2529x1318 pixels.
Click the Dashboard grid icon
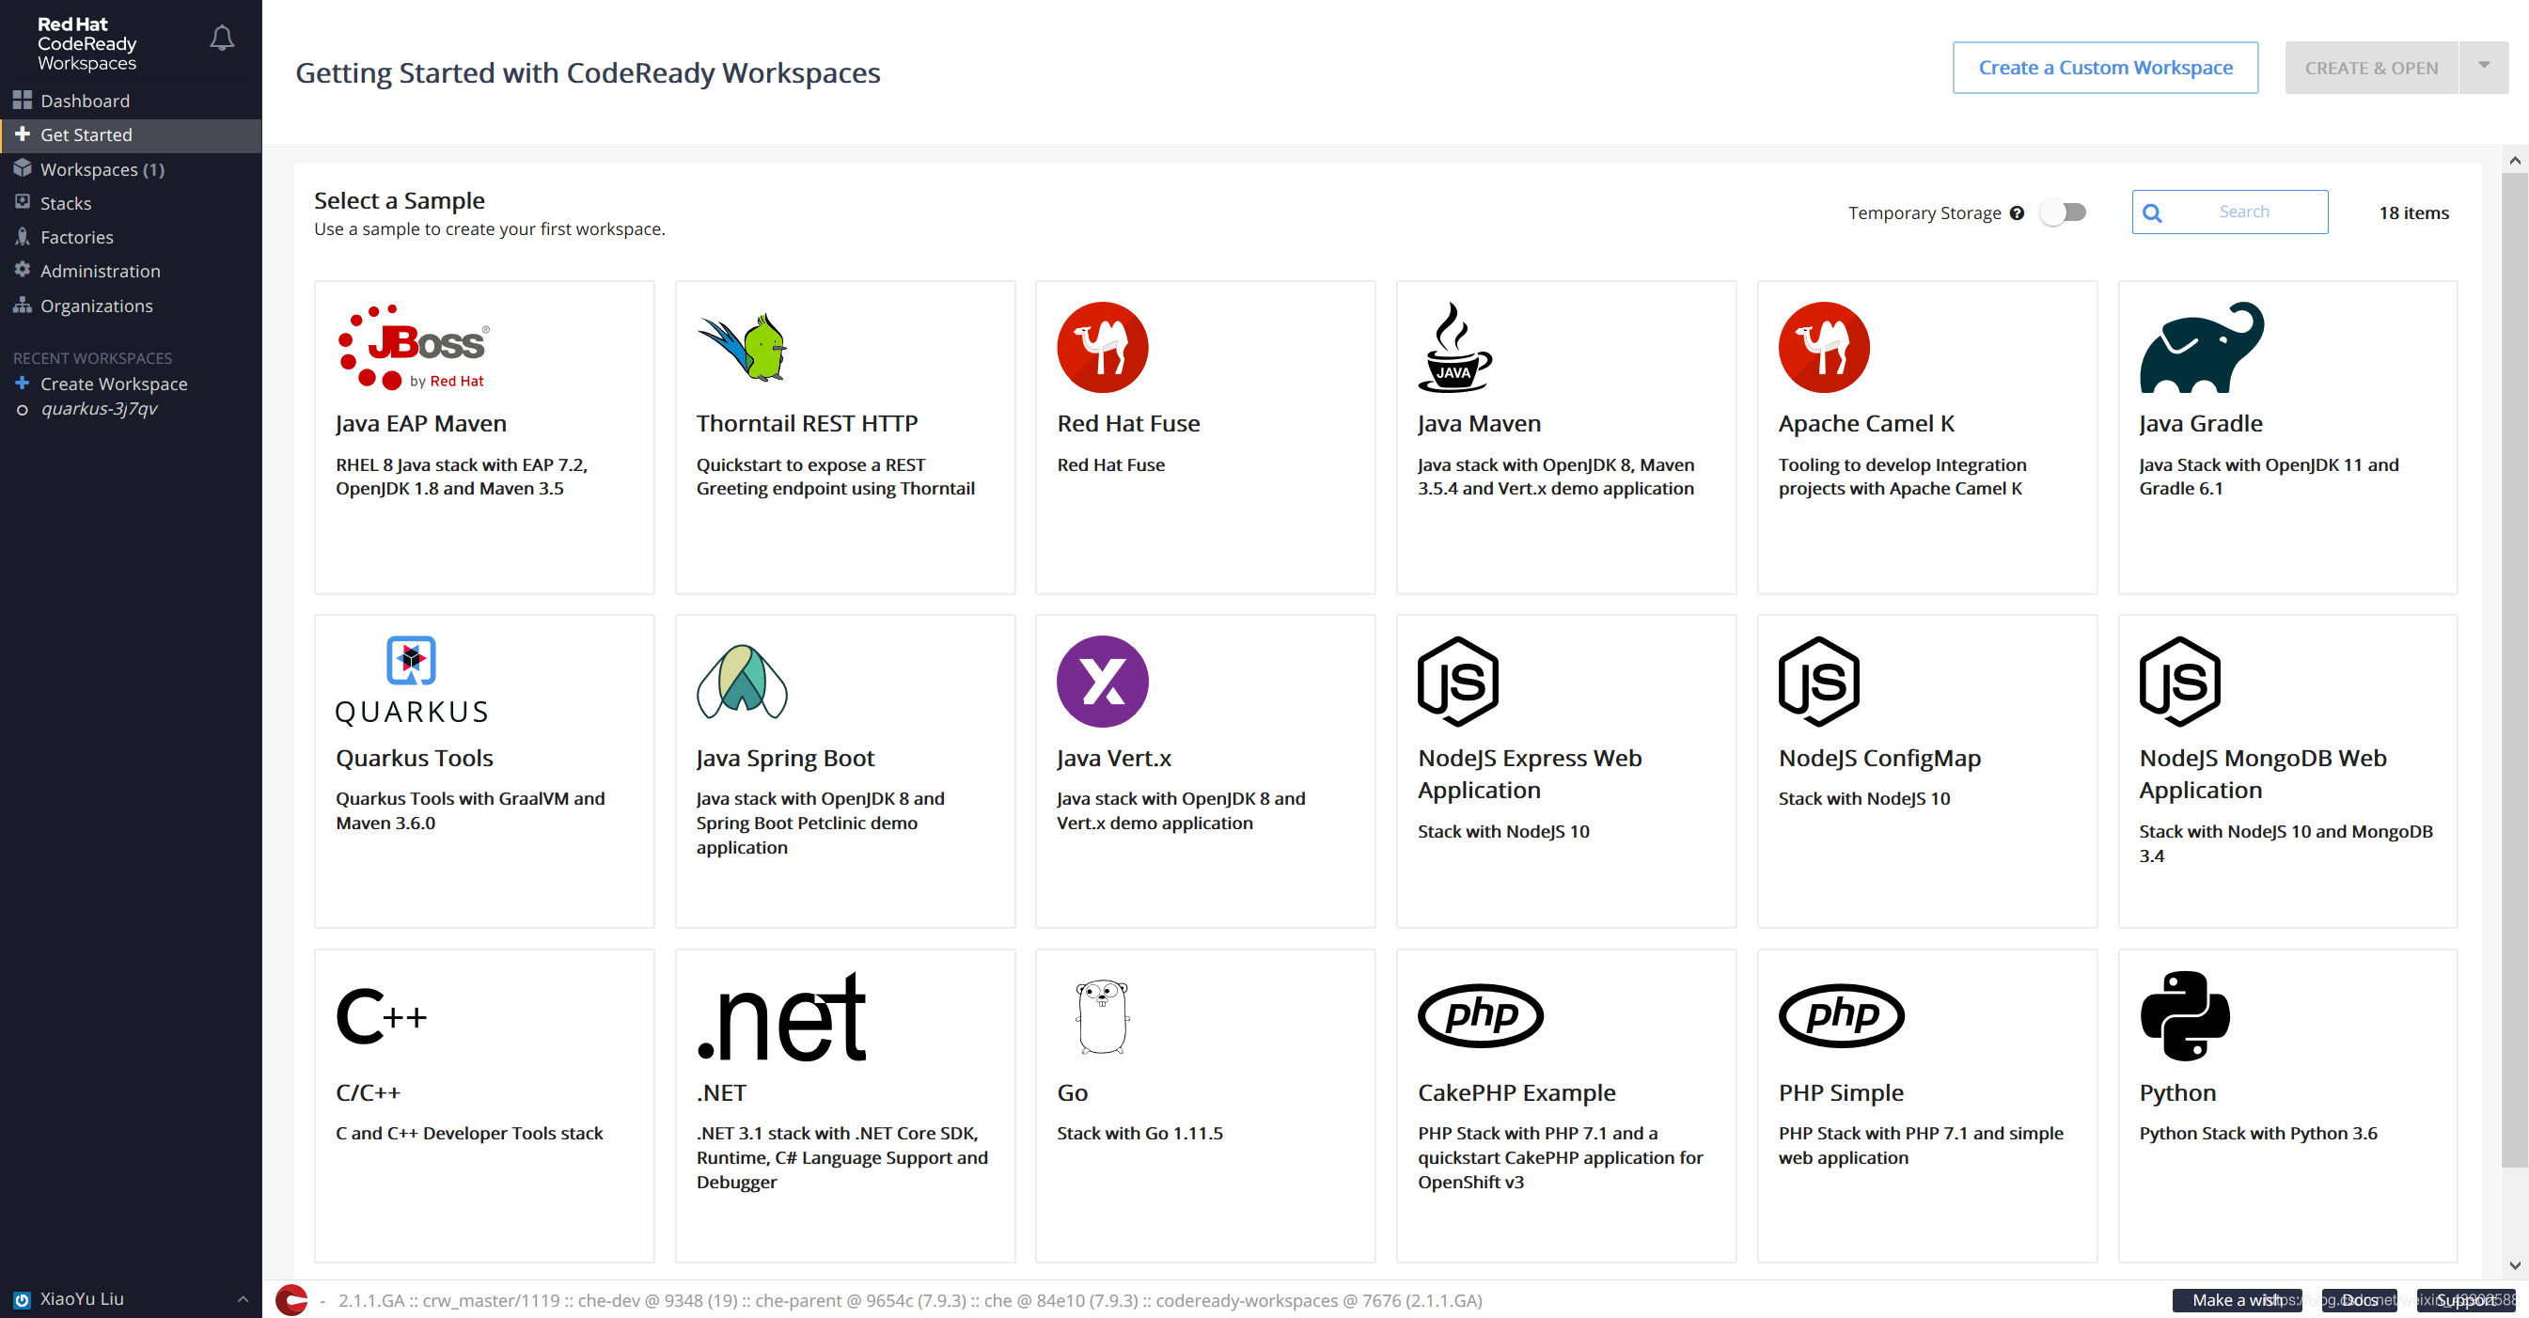[22, 100]
